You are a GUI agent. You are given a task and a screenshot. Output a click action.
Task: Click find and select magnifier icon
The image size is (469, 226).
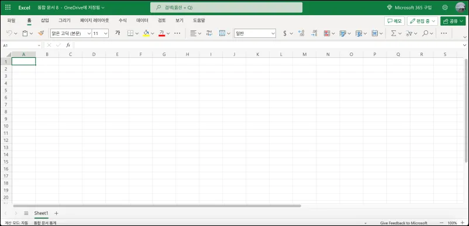pos(425,33)
